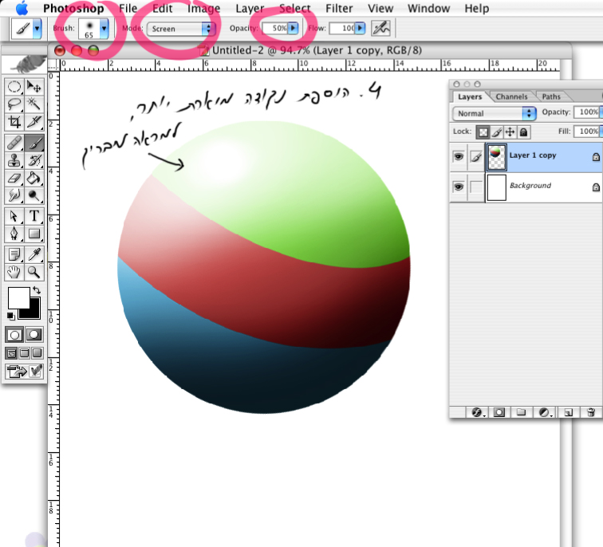Click the Delete layer trash icon
This screenshot has height=547, width=603.
pos(591,412)
